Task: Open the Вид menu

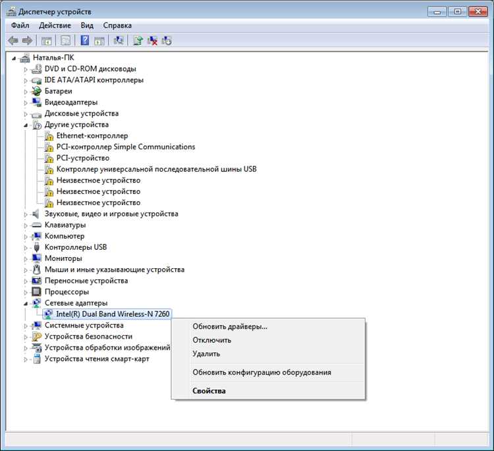Action: tap(87, 26)
